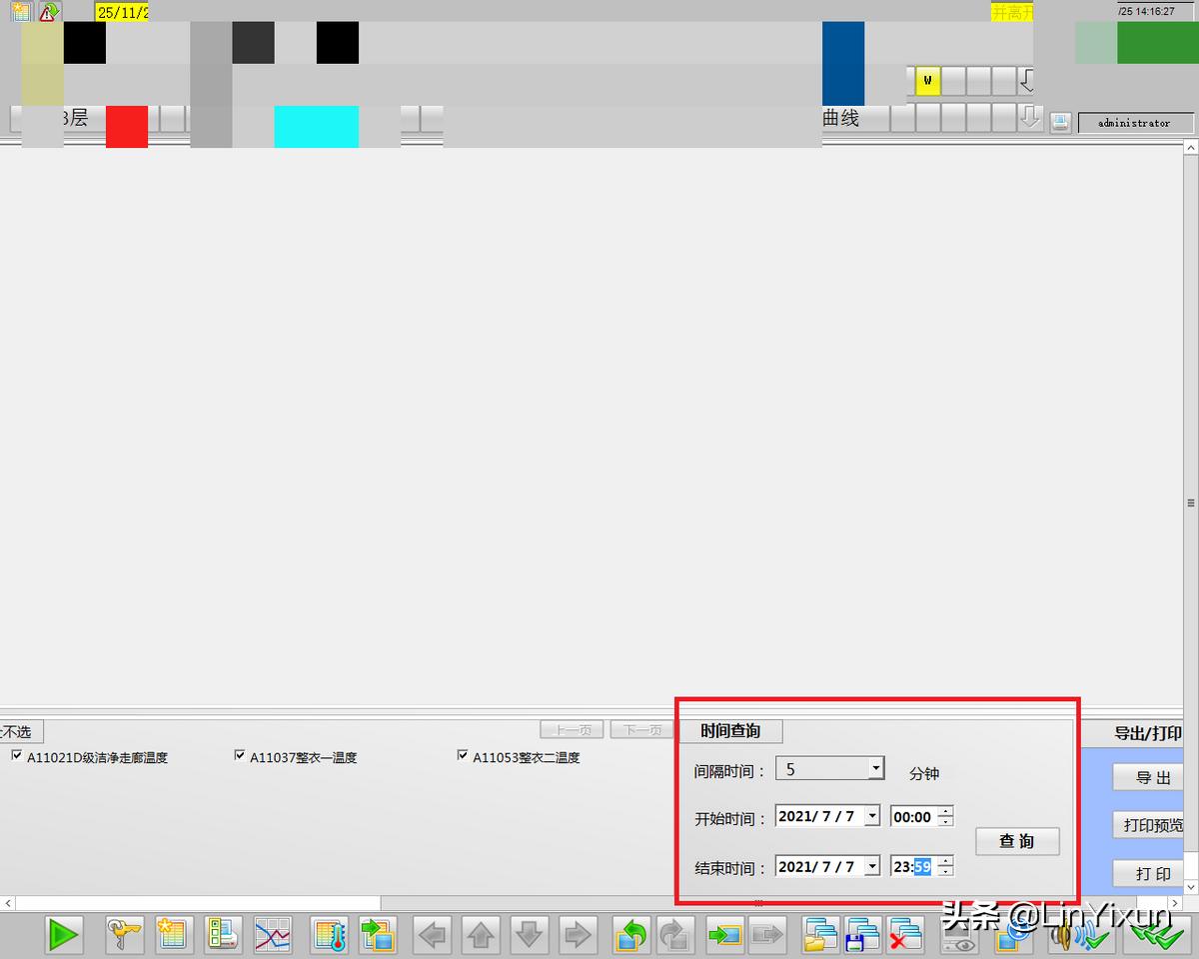
Task: Click the thermometer table icon
Action: point(329,935)
